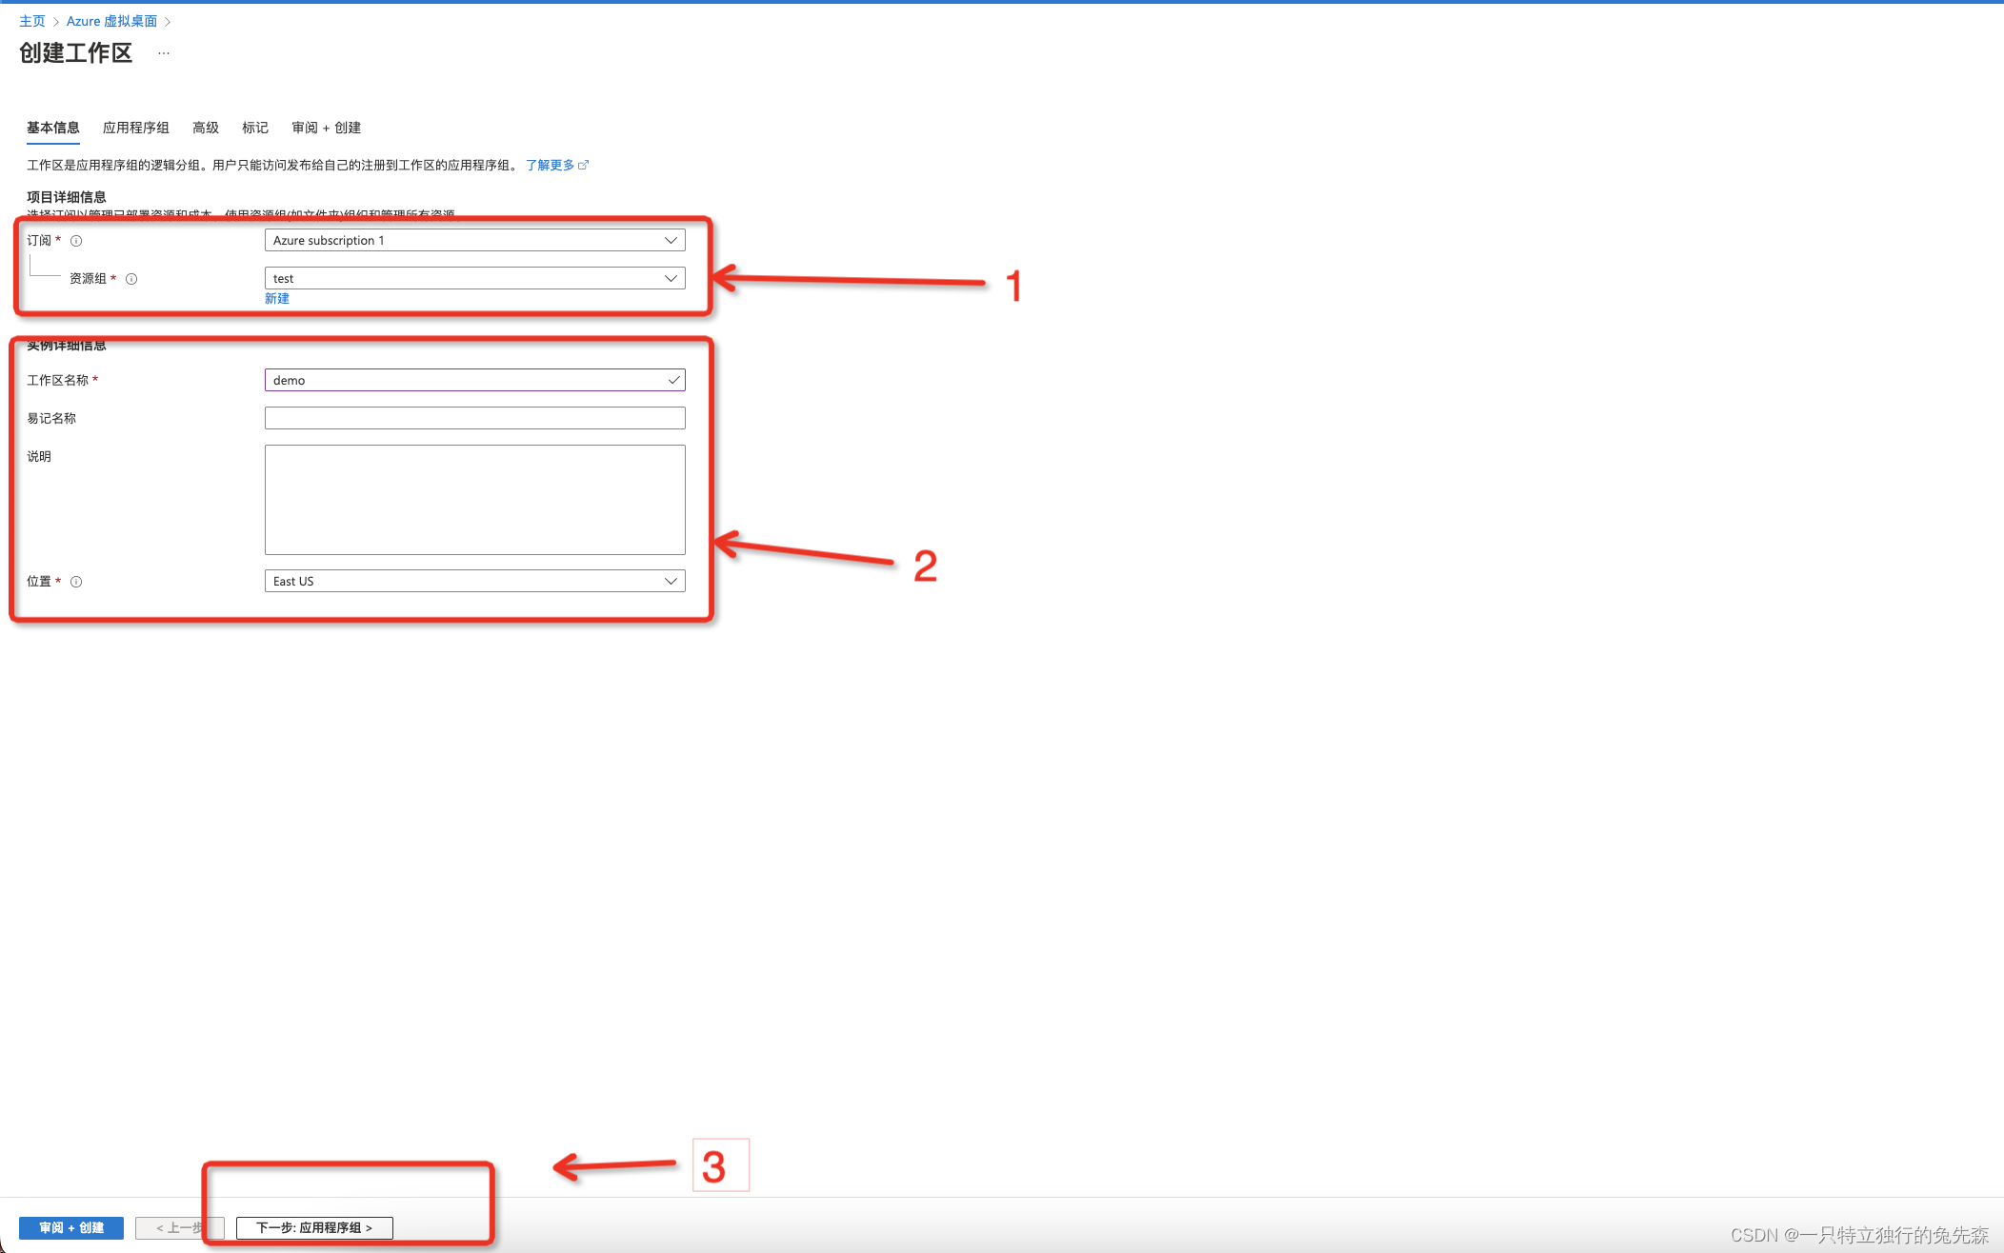This screenshot has width=2004, height=1253.
Task: Open the 了解更多 link
Action: pos(550,165)
